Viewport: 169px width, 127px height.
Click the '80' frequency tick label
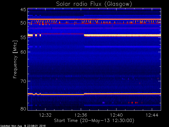click(x=23, y=109)
